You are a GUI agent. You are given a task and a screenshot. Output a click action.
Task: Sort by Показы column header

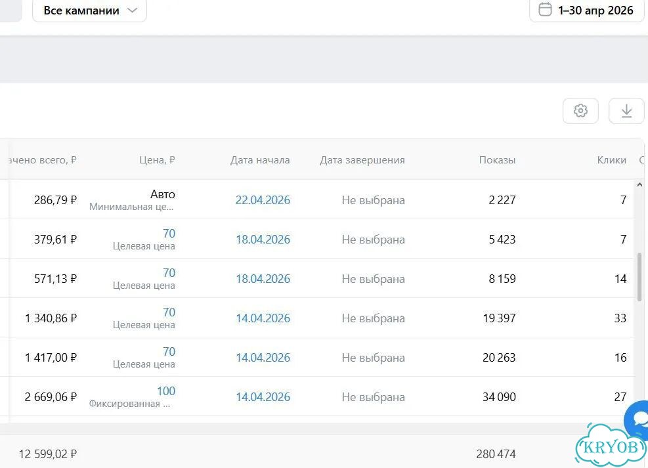click(497, 160)
